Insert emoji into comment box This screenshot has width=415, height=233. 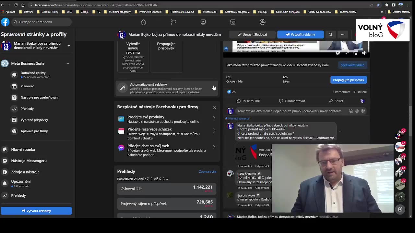click(357, 111)
